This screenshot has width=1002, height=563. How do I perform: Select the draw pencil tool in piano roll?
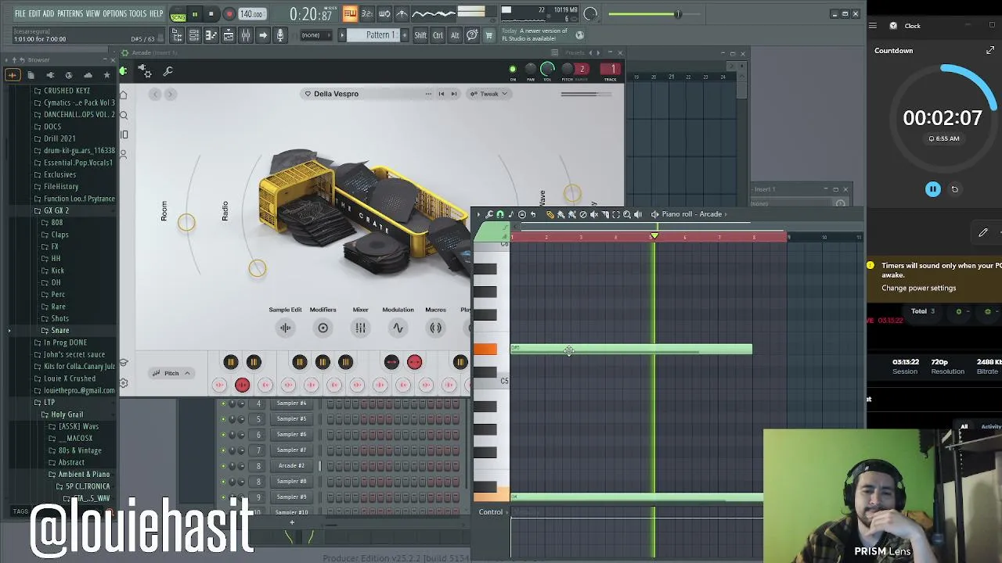pyautogui.click(x=550, y=214)
